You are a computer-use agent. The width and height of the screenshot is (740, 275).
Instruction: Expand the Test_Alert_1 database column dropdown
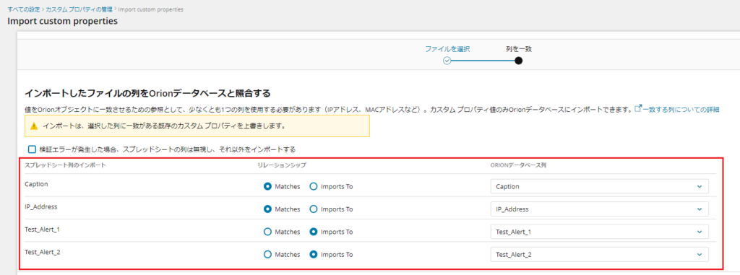(x=599, y=232)
